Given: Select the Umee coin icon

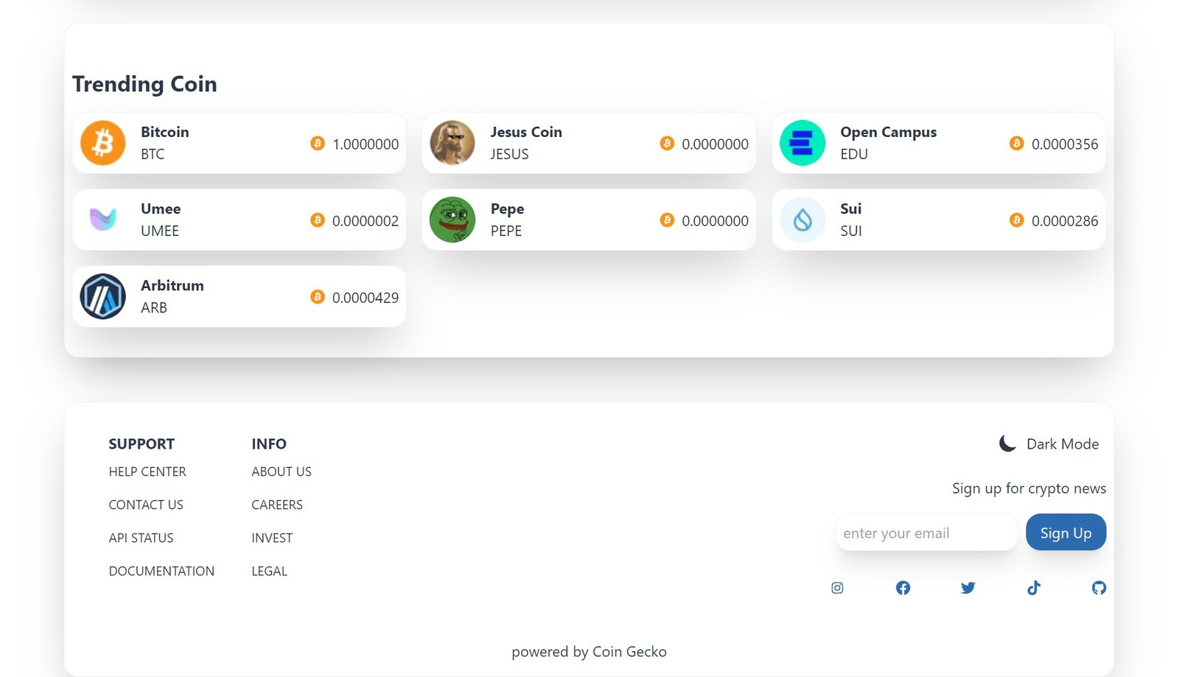Looking at the screenshot, I should [x=102, y=220].
